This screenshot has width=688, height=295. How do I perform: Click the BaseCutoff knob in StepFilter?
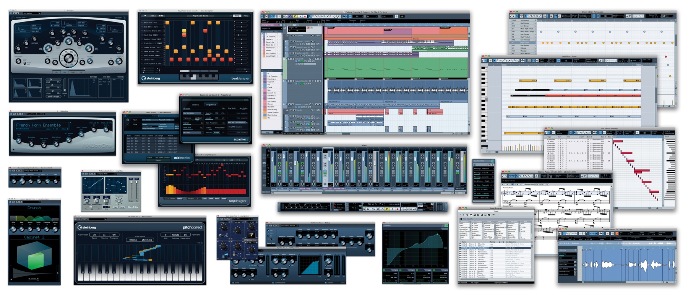pyautogui.click(x=87, y=201)
